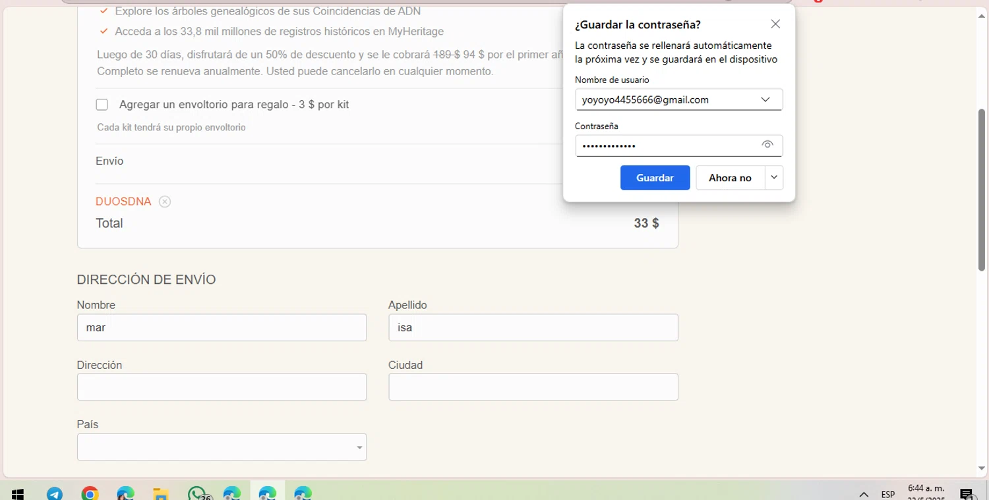The height and width of the screenshot is (500, 989).
Task: Click the ¿Guardar la contraseña? title
Action: coord(638,25)
